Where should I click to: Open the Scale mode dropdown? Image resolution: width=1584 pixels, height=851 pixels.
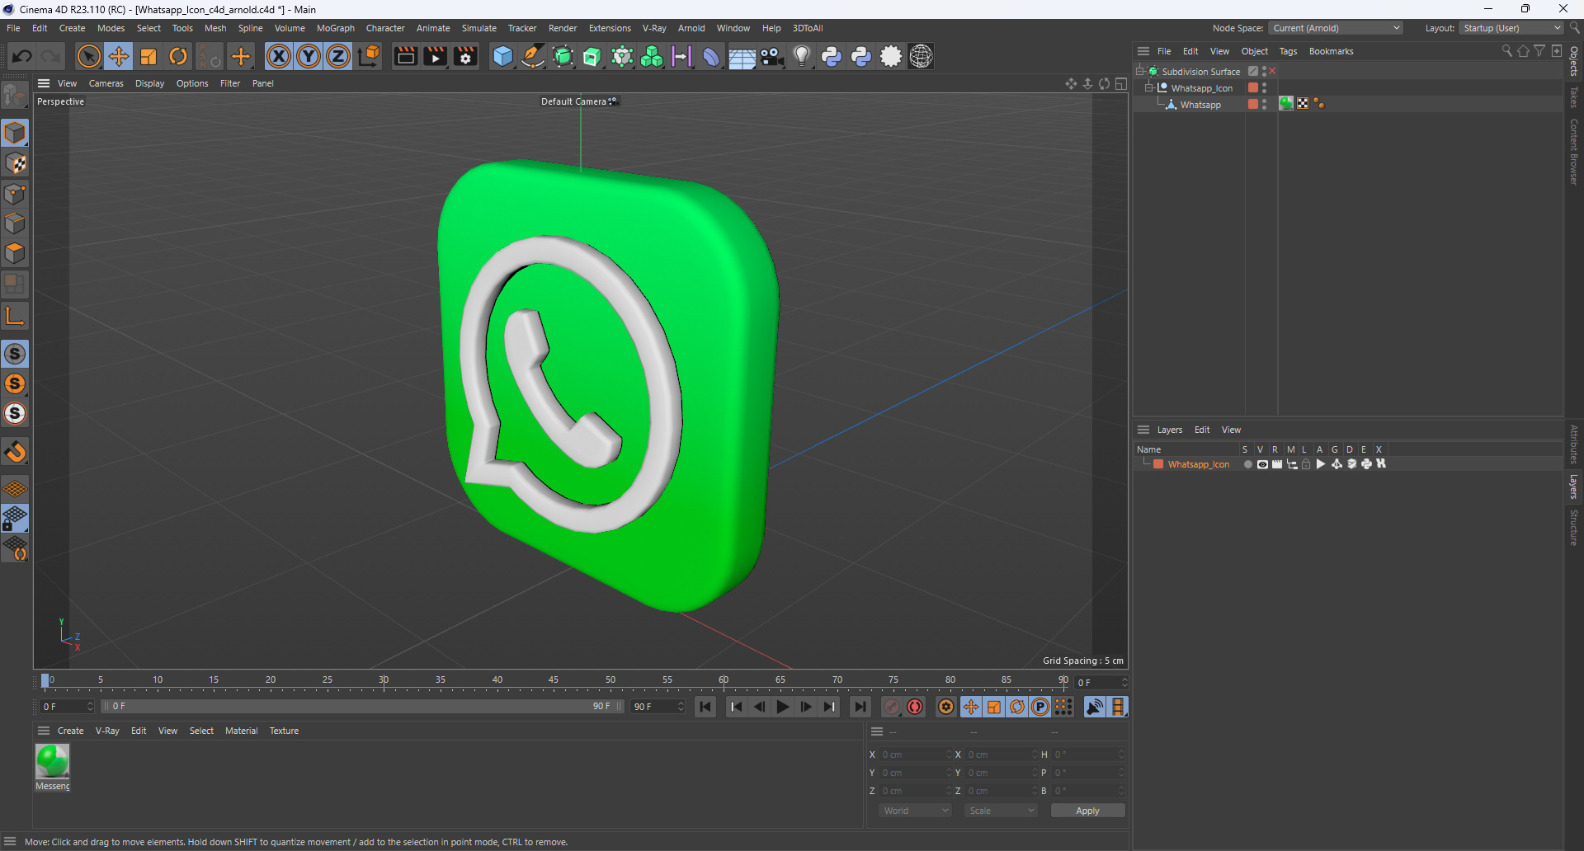(x=1001, y=811)
